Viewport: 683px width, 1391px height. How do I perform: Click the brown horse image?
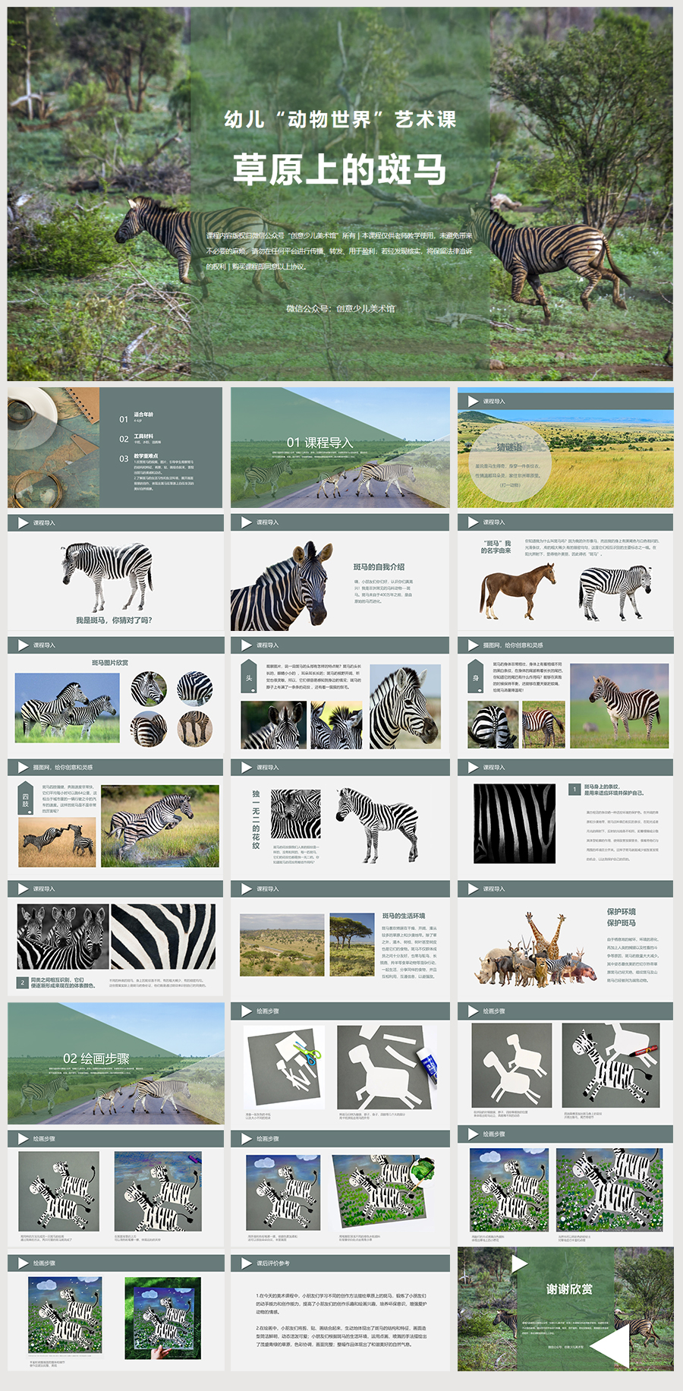pyautogui.click(x=516, y=590)
